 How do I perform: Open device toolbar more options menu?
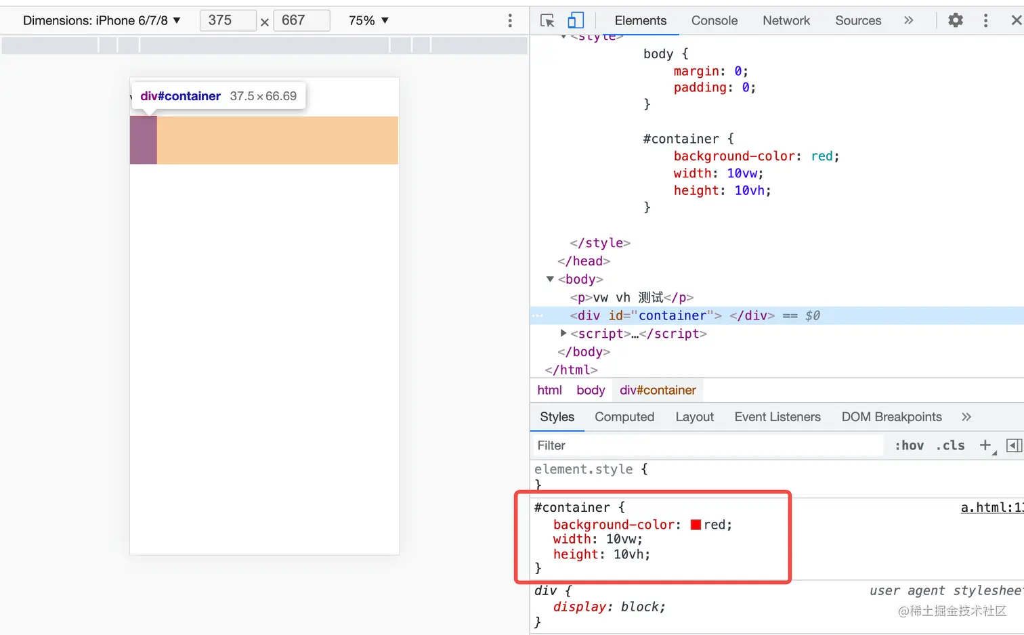510,20
